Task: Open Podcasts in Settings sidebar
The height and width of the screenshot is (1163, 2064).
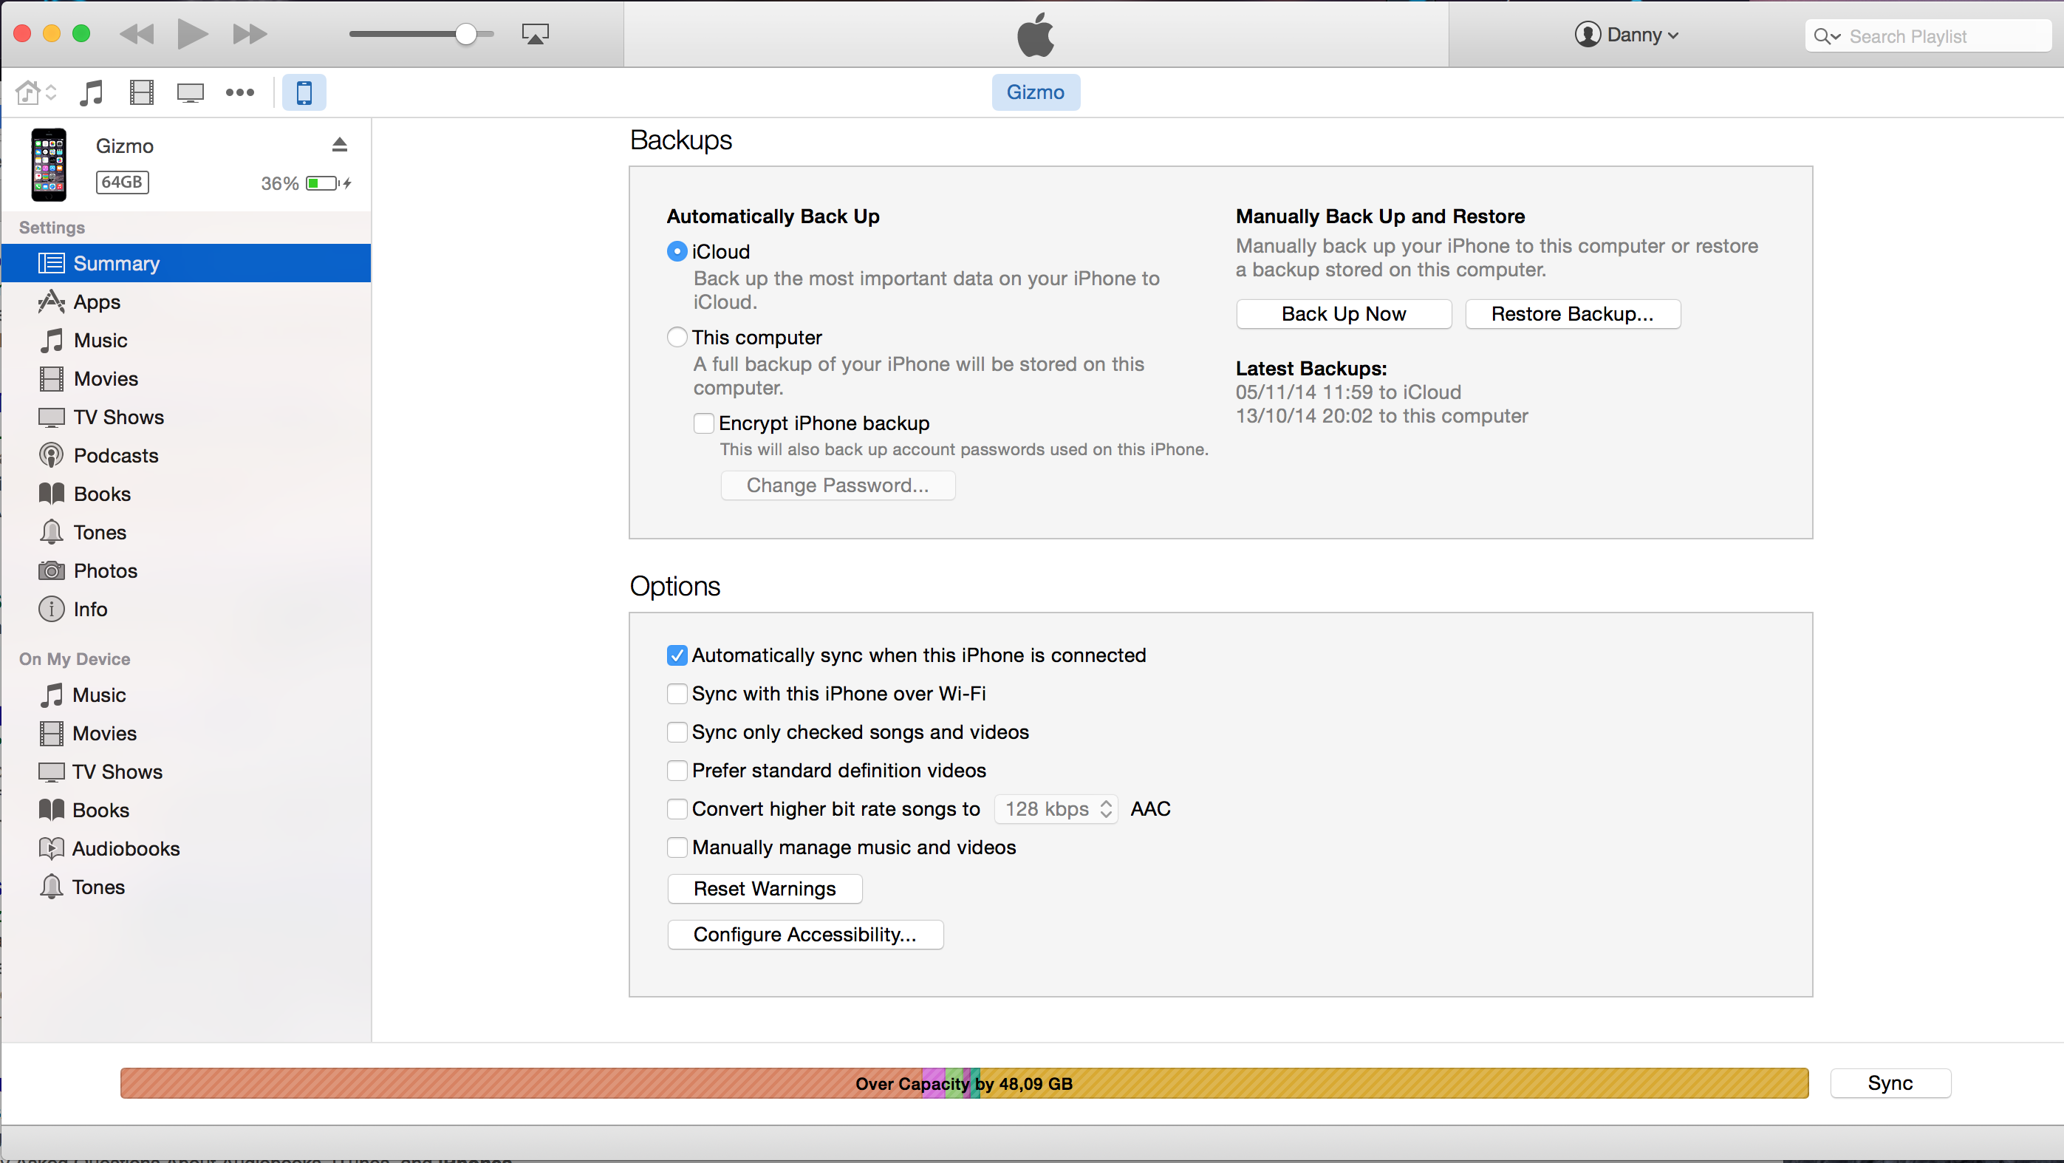Action: click(186, 455)
